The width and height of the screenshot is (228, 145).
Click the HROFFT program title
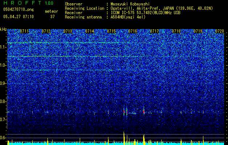point(22,3)
